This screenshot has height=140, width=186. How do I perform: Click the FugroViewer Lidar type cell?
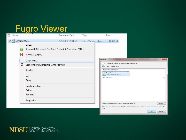(92, 41)
